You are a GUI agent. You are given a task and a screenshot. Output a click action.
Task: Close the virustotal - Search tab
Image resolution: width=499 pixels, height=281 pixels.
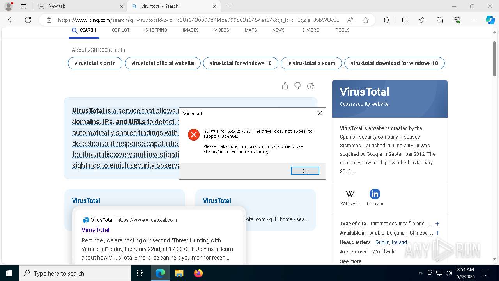tap(214, 6)
